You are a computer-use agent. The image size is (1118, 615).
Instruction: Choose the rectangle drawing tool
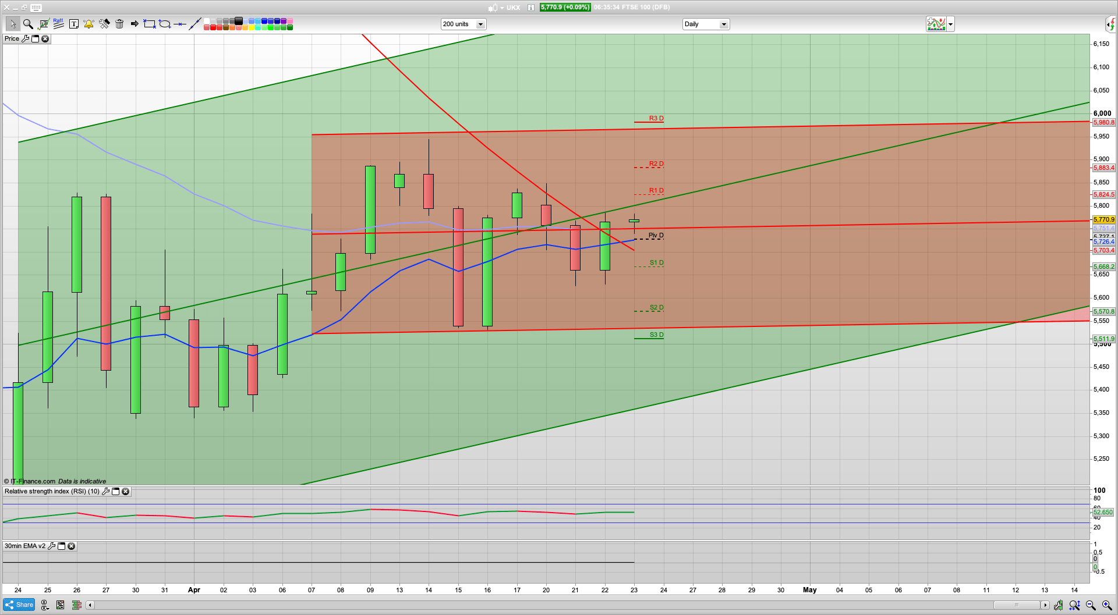(x=150, y=24)
